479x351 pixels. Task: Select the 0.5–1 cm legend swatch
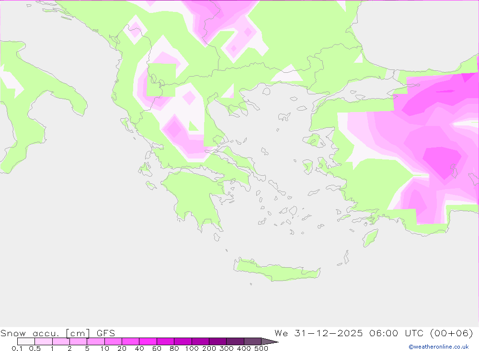[44, 341]
